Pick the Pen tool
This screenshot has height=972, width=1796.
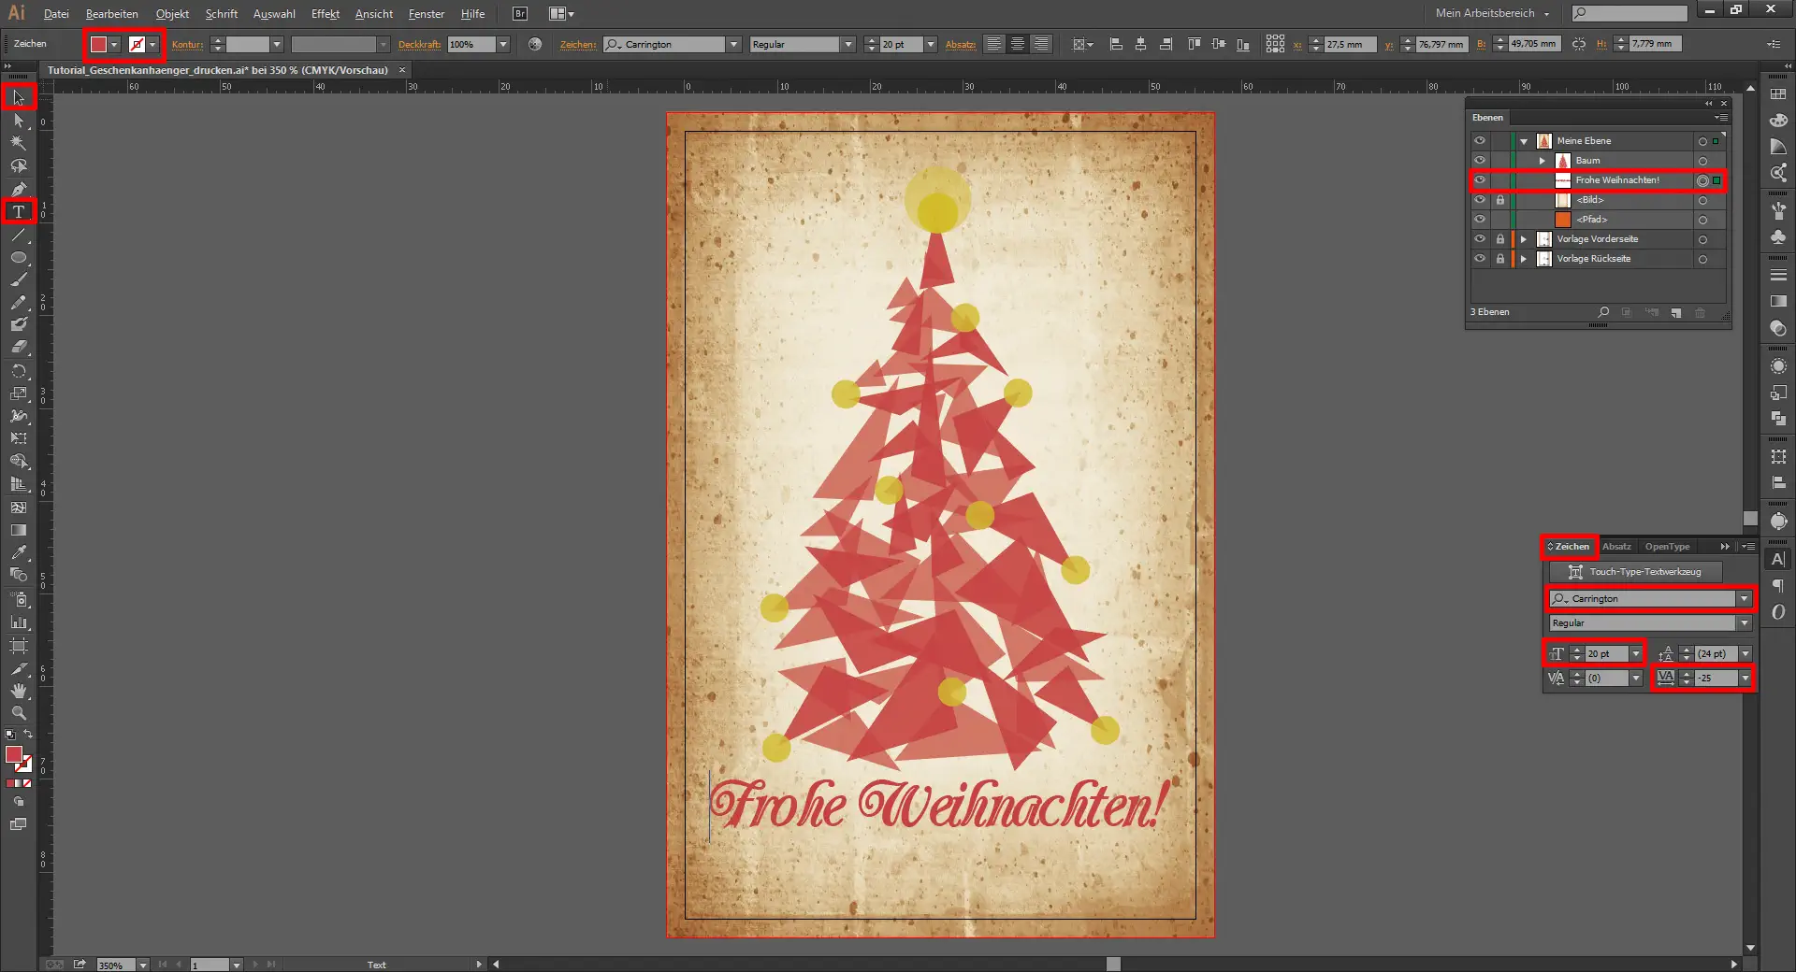pos(19,189)
